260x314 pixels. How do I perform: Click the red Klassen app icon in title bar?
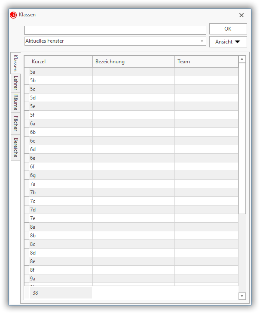[13, 15]
